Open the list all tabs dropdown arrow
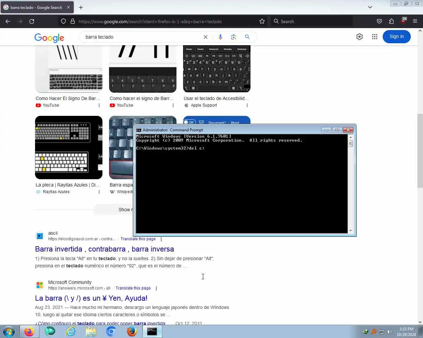The image size is (423, 338). 370,7
